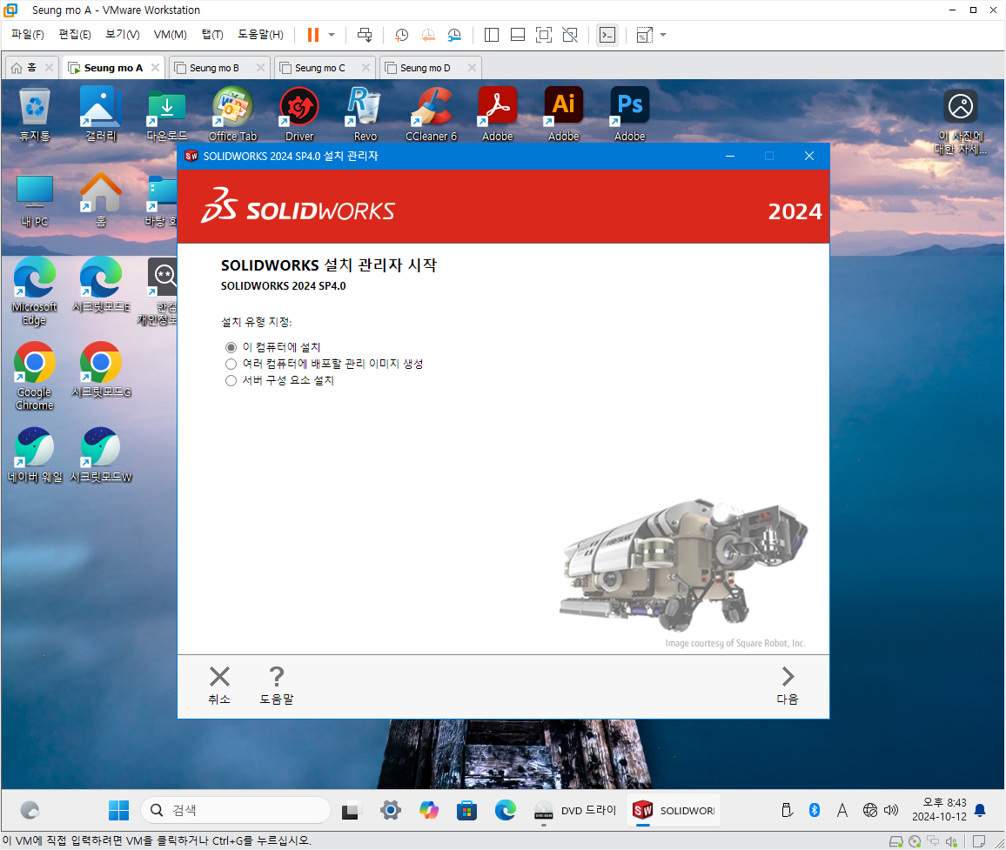This screenshot has height=850, width=1006.
Task: Click stretch guest display icon
Action: [644, 35]
